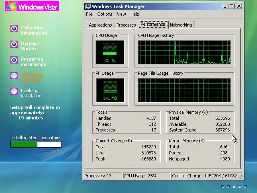Switch to the Networking tab
The height and width of the screenshot is (193, 257).
coord(181,25)
